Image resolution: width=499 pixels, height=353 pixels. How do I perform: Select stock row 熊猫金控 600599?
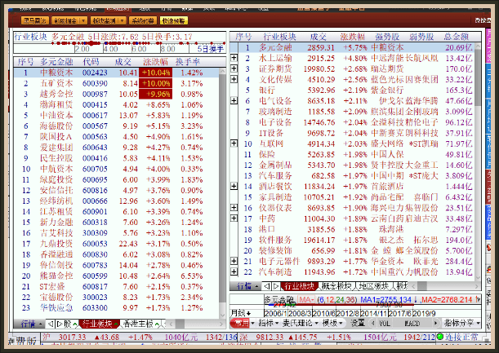[x=116, y=276]
